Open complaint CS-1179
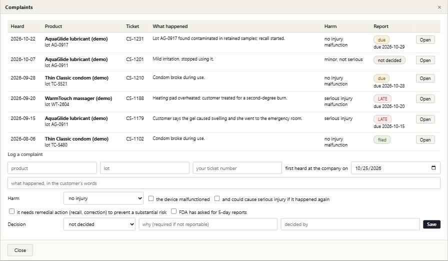The height and width of the screenshot is (261, 448). (425, 119)
